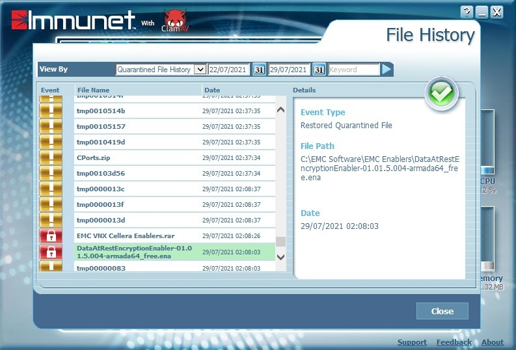This screenshot has width=516, height=350.
Task: Select highlighted DataAtRestEncryptionEnabler file entry
Action: point(174,252)
